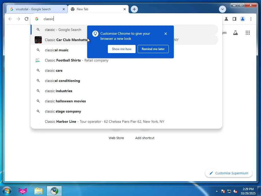Screen dimensions: 261x196
Task: Open the profile avatar menu
Action: pos(243,19)
